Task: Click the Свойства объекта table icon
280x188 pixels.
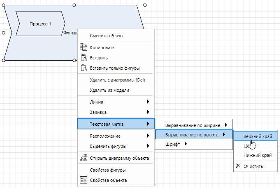Action: click(x=83, y=180)
